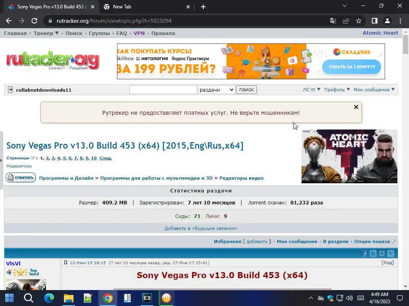Open Редакторы видео breadcrumb link
Viewport: 409px width, 306px height.
point(242,178)
